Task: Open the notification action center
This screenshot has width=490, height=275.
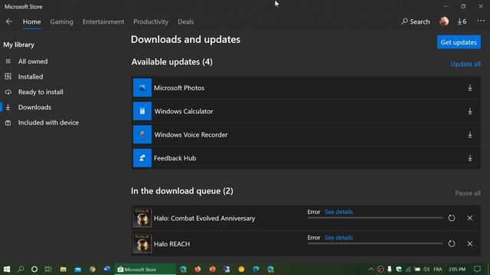Action: point(477,269)
